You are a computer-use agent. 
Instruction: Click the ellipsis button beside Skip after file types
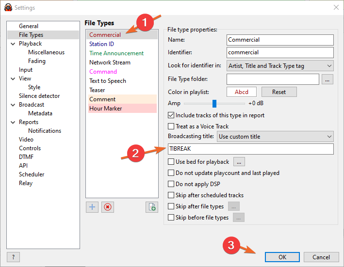pyautogui.click(x=234, y=206)
